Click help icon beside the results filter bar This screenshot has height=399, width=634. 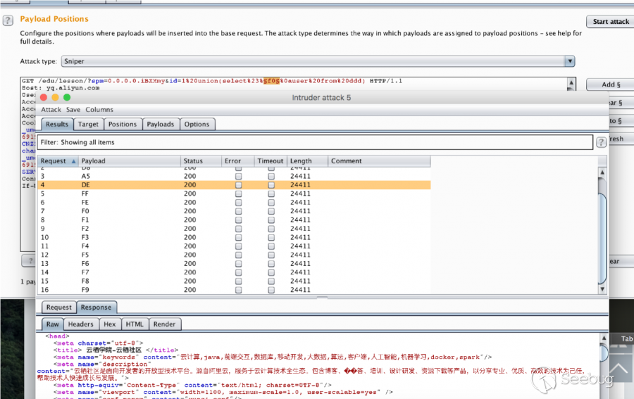click(601, 142)
